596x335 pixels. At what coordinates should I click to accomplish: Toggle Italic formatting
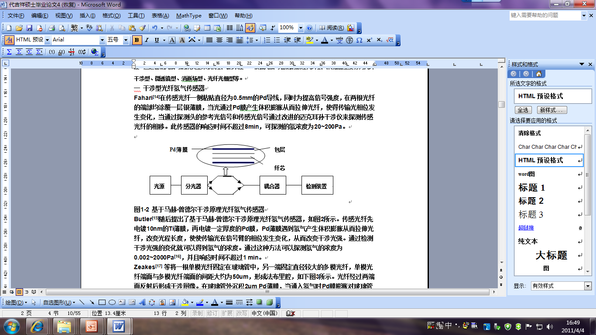click(x=147, y=40)
